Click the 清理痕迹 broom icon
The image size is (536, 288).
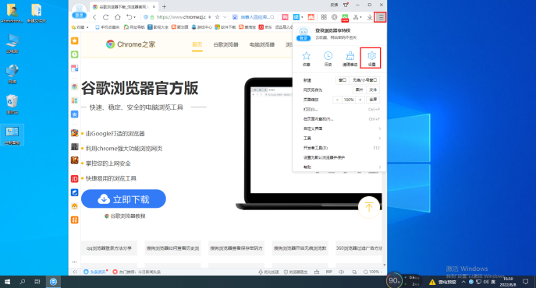coord(350,58)
